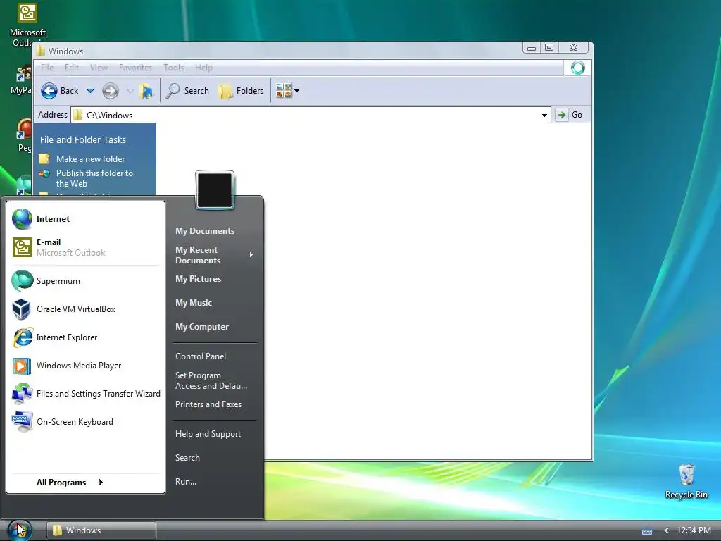Open Forward button history dropdown
Screen dimensions: 721x541
pyautogui.click(x=130, y=91)
